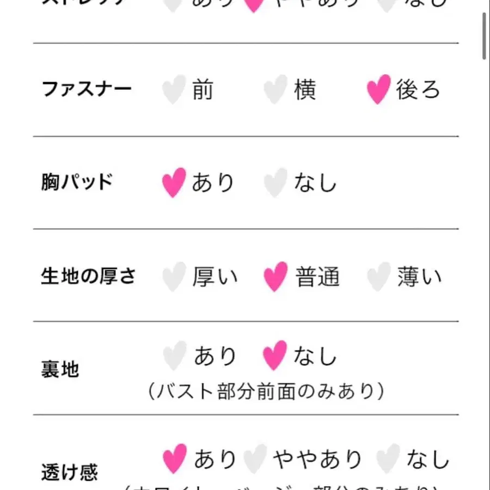Toggle the pink なし heart for 裏地
490x490 pixels.
pos(274,356)
